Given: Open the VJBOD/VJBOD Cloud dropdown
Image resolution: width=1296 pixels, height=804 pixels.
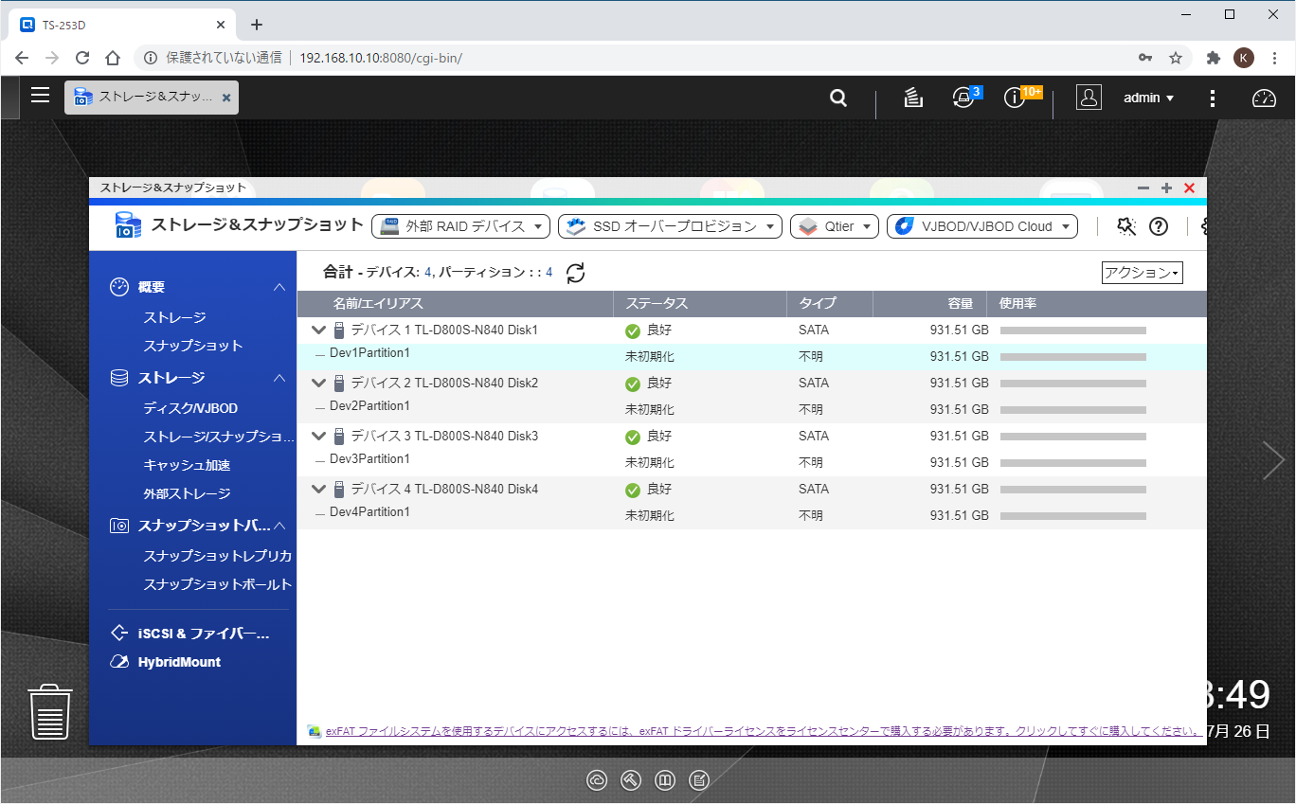Looking at the screenshot, I should tap(982, 226).
